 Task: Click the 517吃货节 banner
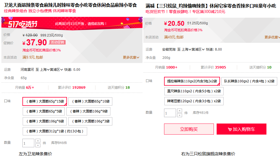pyautogui.click(x=72, y=23)
